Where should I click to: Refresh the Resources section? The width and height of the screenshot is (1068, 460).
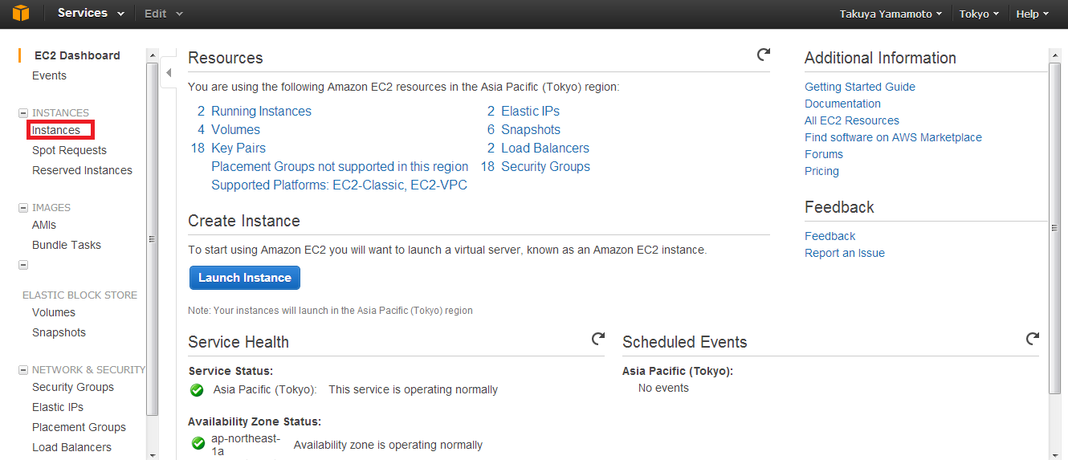764,55
